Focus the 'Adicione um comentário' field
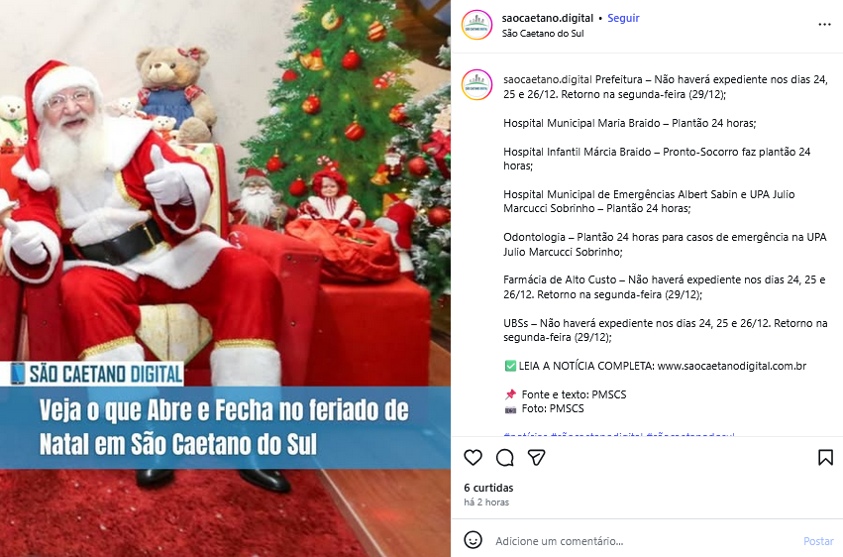Viewport: 843px width, 557px height. tap(645, 541)
